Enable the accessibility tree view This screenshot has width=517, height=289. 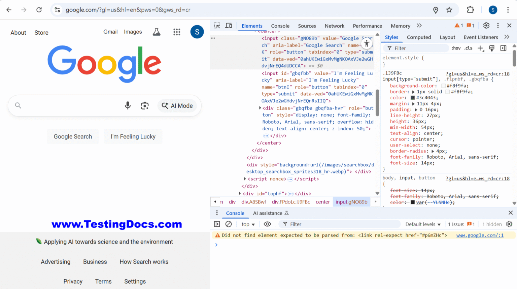point(367,43)
